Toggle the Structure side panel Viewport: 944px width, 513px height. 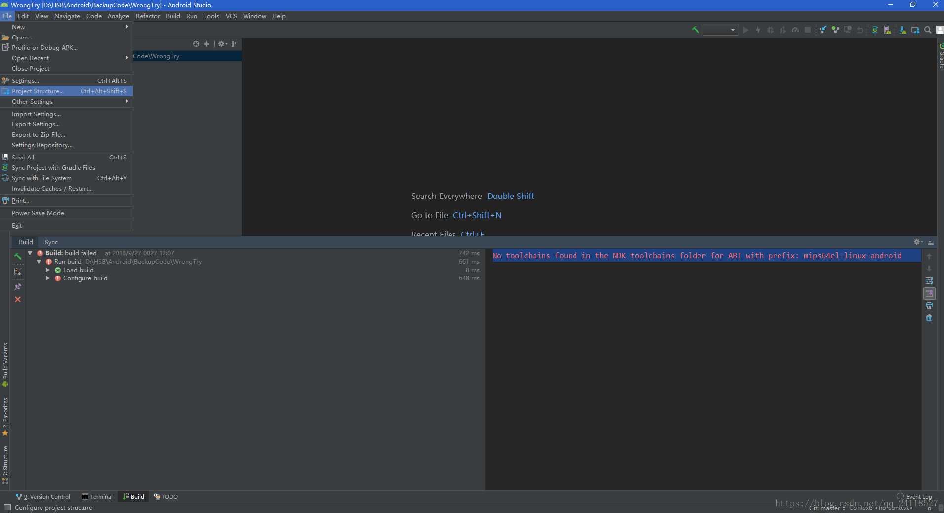pos(5,465)
